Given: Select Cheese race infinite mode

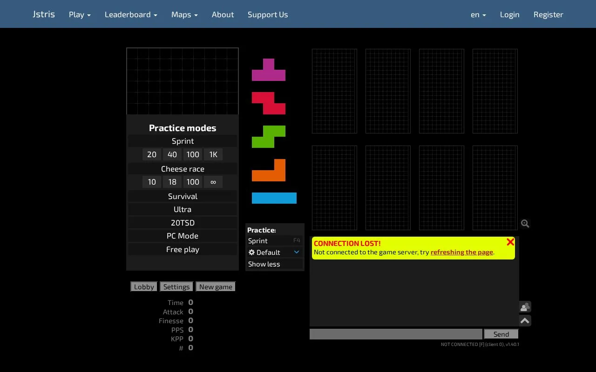Looking at the screenshot, I should click(213, 182).
